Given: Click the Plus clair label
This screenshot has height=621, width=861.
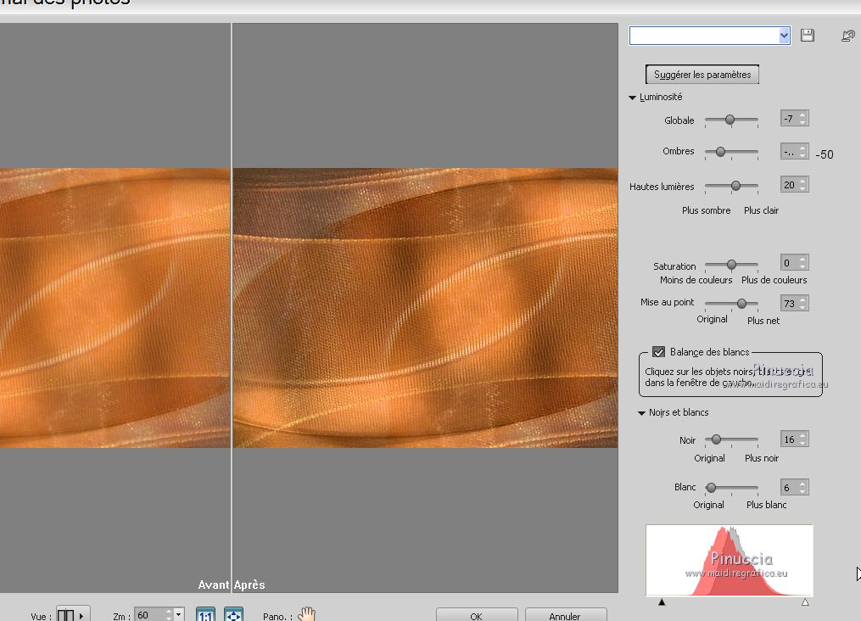Looking at the screenshot, I should tap(761, 210).
